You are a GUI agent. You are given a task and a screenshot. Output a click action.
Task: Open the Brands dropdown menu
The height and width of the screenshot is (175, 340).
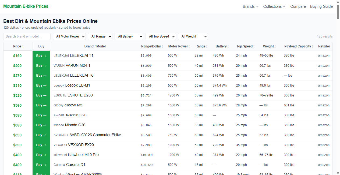click(250, 6)
